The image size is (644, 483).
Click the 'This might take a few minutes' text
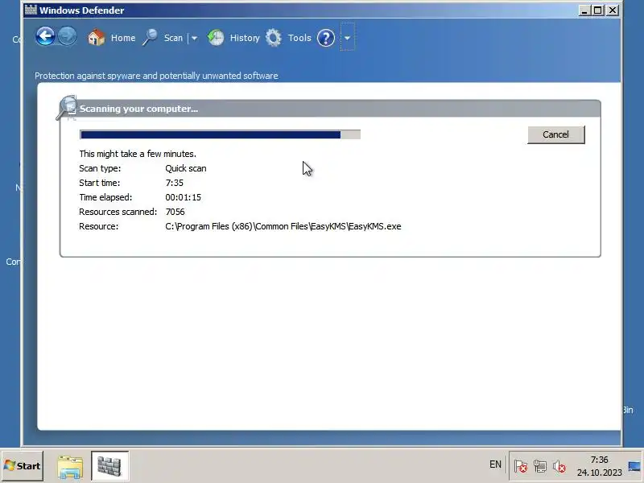(x=138, y=154)
